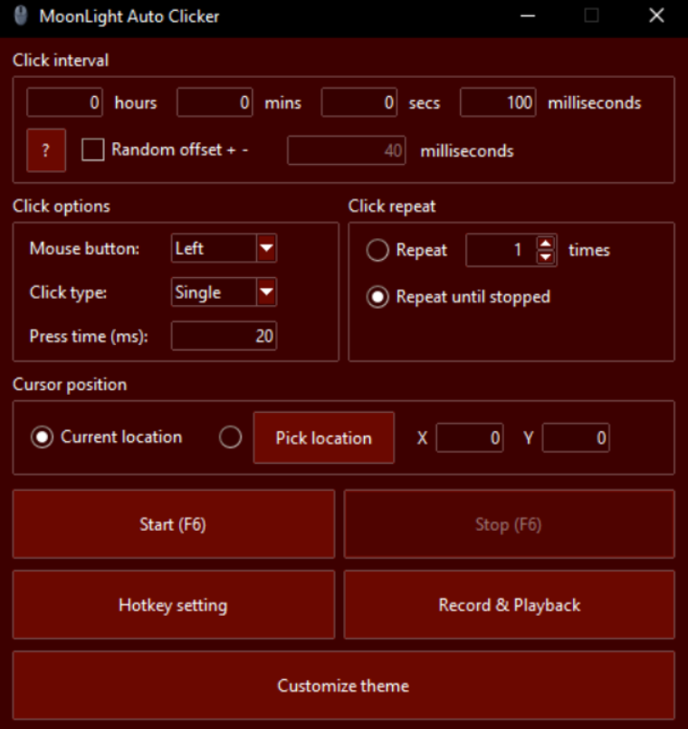Click the MoonLight mouse app icon
688x729 pixels.
[x=21, y=15]
